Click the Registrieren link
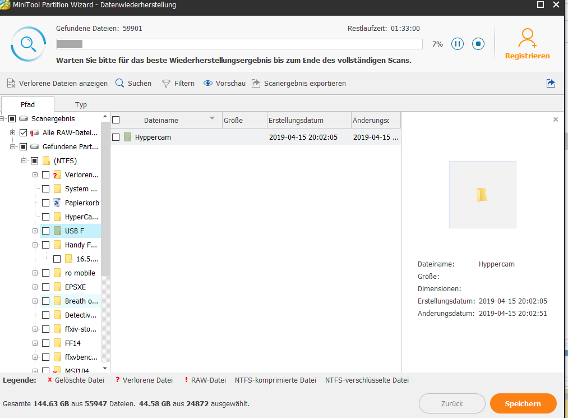Image resolution: width=568 pixels, height=418 pixels. (x=527, y=56)
